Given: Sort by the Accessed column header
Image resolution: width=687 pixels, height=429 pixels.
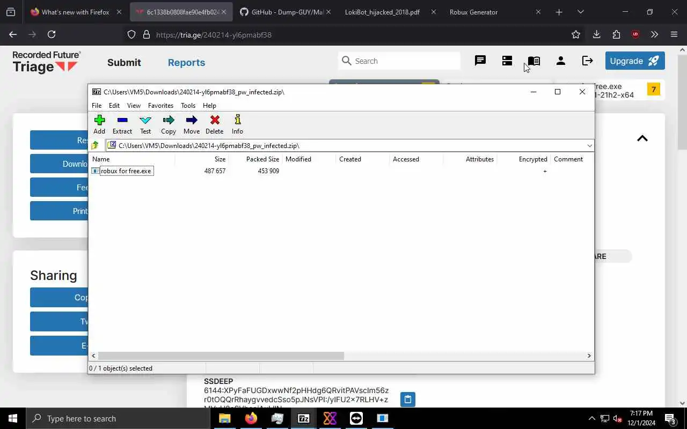Looking at the screenshot, I should pos(416,159).
